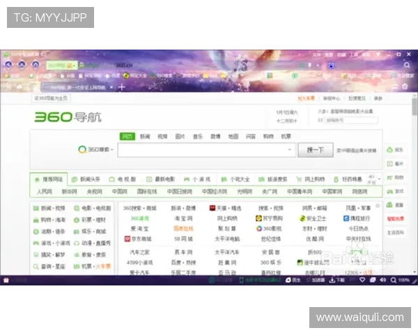
Task: Switch to the 图片 search tab
Action: point(180,137)
